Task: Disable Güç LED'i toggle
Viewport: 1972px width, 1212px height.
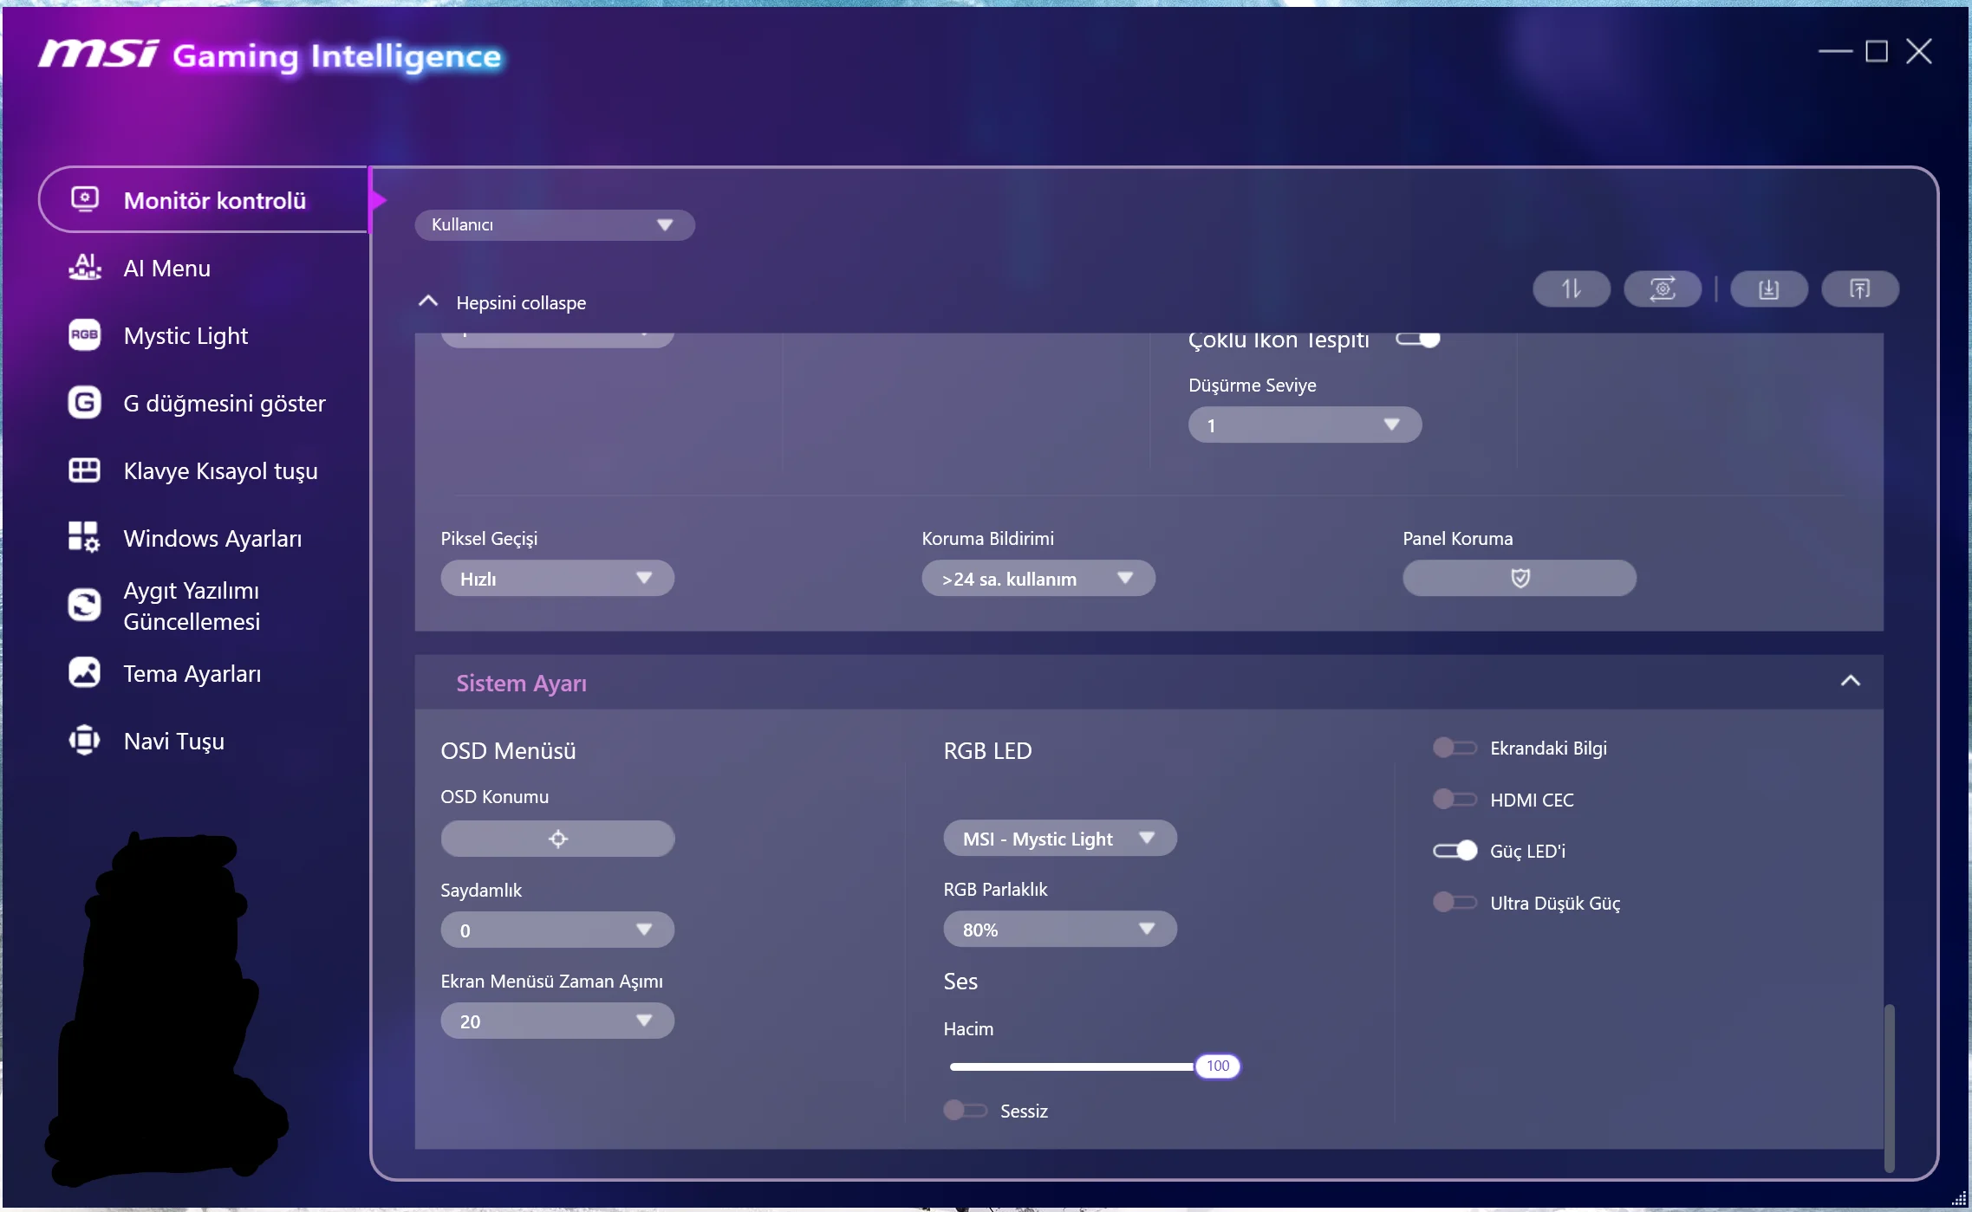Action: click(1455, 851)
